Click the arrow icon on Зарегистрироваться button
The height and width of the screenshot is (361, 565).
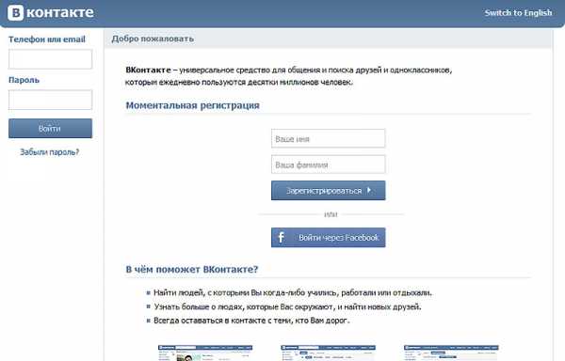point(369,190)
